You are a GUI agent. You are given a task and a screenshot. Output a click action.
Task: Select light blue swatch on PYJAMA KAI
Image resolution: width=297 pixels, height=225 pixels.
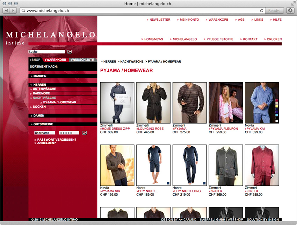tap(276, 115)
